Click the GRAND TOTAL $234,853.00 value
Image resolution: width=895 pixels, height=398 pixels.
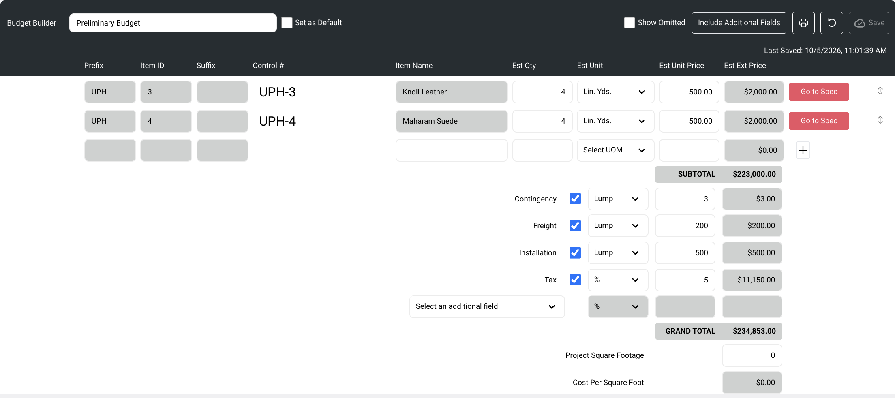pyautogui.click(x=754, y=331)
